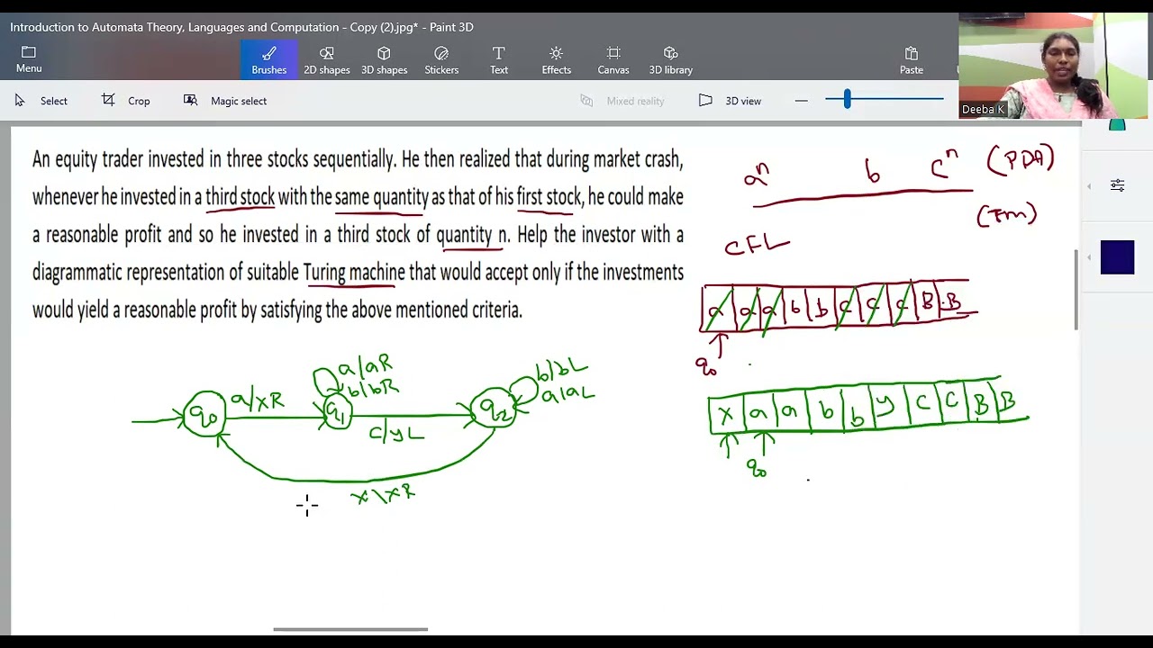
Task: Click the dark blue color swatch
Action: pyautogui.click(x=1117, y=257)
